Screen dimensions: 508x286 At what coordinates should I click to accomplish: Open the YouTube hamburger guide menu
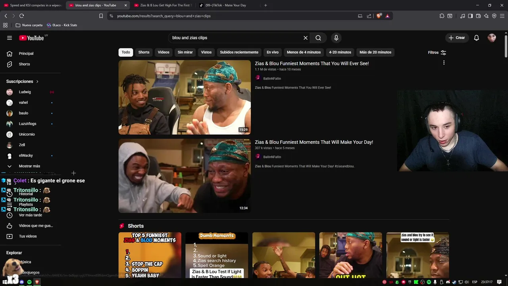10,38
